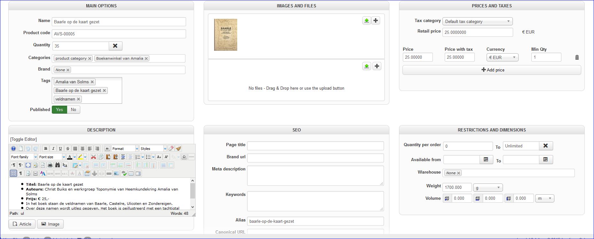Open the Font size dropdown
This screenshot has width=594, height=239.
coord(52,157)
